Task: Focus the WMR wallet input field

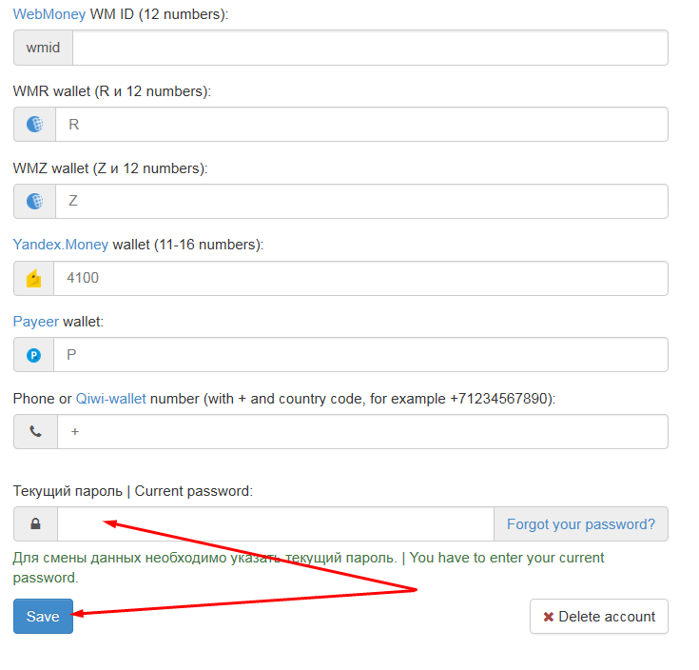Action: [361, 125]
